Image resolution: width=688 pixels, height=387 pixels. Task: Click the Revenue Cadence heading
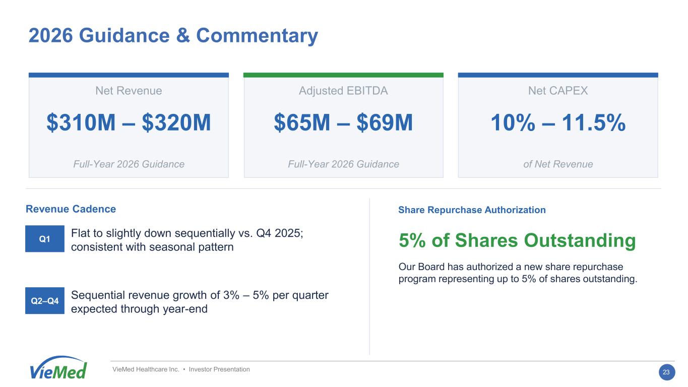[71, 209]
